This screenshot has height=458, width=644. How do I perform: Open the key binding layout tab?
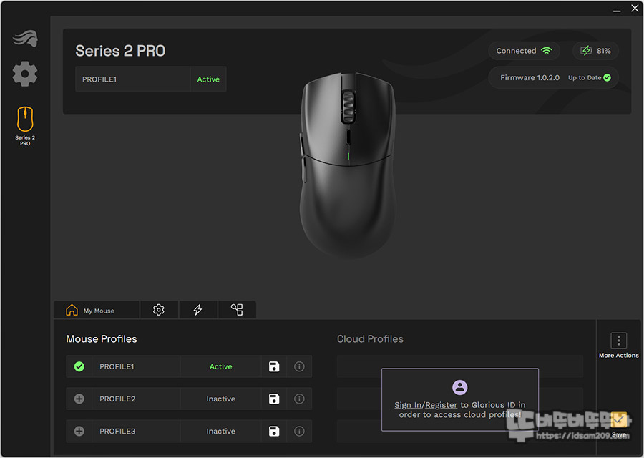pyautogui.click(x=237, y=310)
